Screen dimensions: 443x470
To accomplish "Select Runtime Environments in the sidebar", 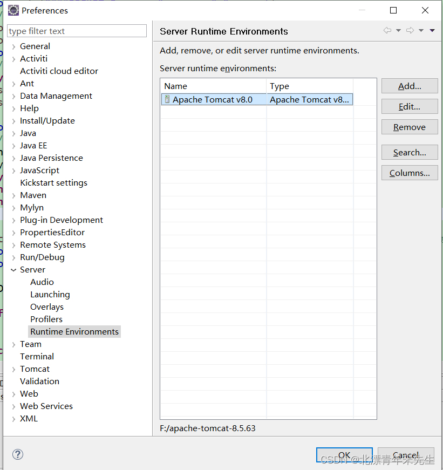I will click(74, 331).
